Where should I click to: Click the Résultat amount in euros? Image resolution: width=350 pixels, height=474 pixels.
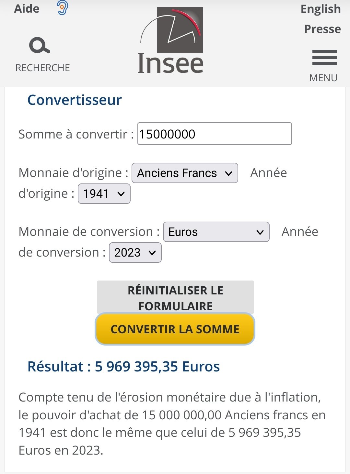point(157,367)
